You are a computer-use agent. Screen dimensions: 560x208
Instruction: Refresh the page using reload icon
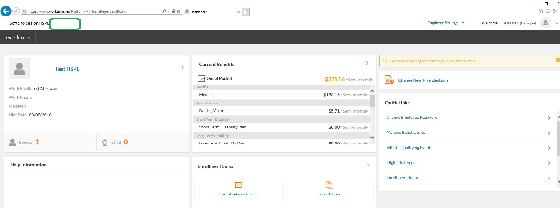click(x=178, y=11)
